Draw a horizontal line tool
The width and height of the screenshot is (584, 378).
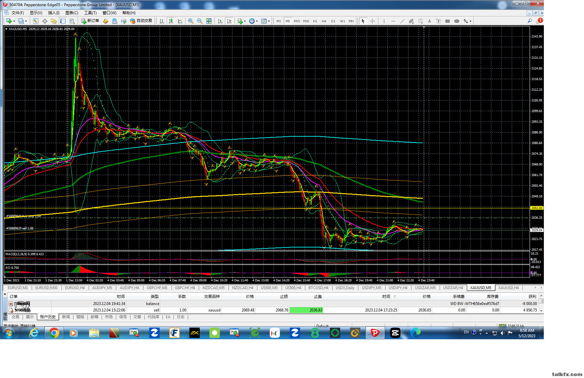(x=393, y=21)
